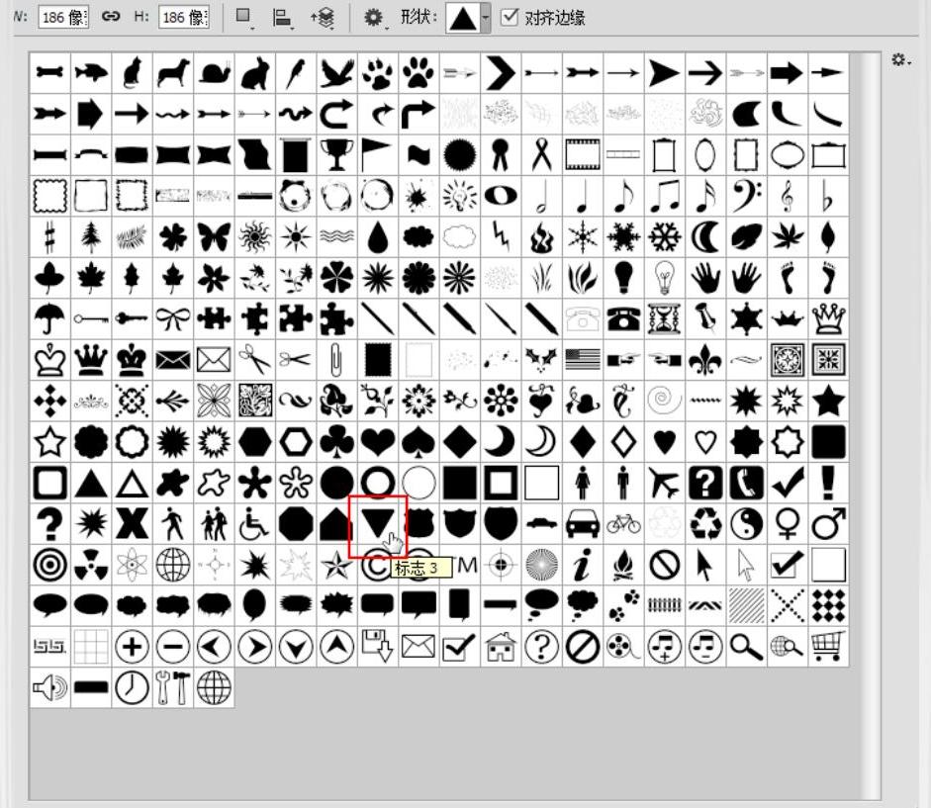The width and height of the screenshot is (931, 808).
Task: Open the path arrangement stack menu
Action: click(x=323, y=18)
